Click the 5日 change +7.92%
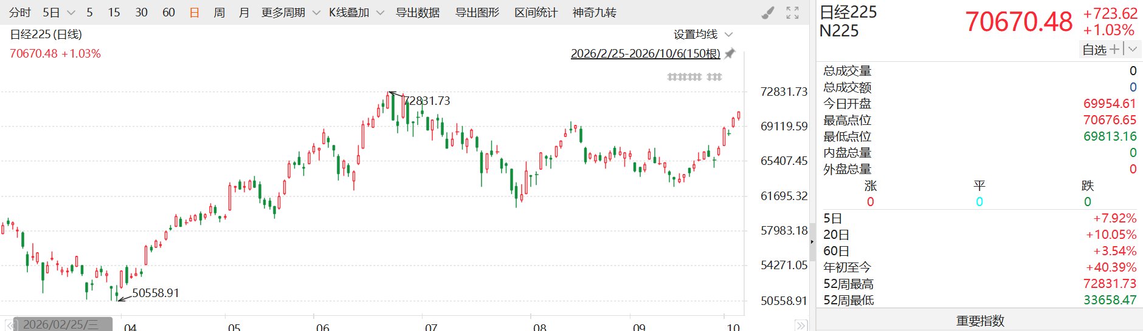 click(x=1114, y=218)
